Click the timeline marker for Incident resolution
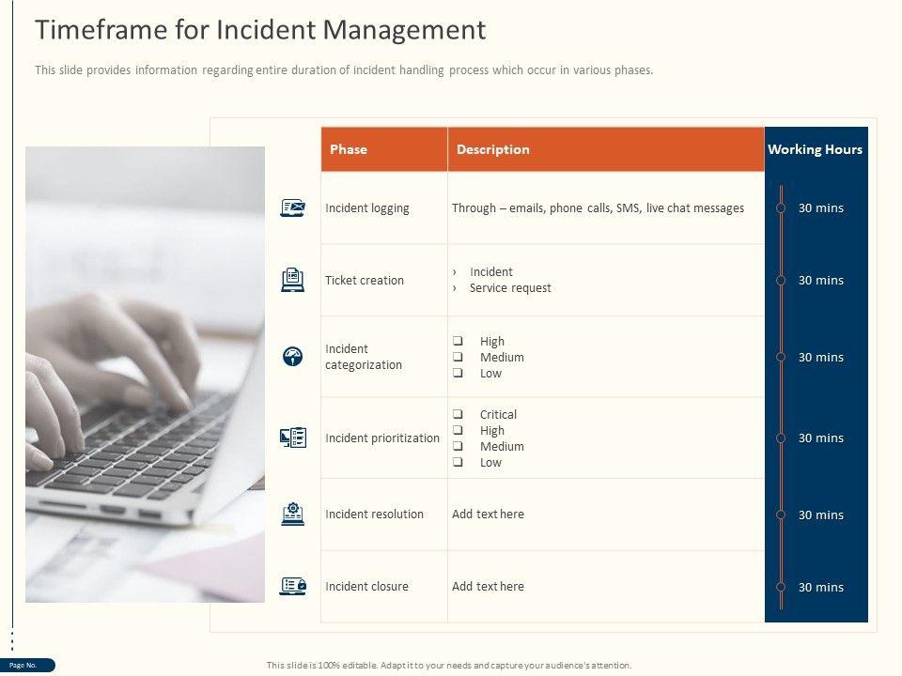 pyautogui.click(x=781, y=515)
